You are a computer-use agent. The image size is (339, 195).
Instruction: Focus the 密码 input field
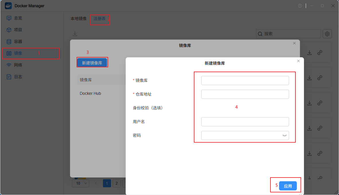pos(245,135)
